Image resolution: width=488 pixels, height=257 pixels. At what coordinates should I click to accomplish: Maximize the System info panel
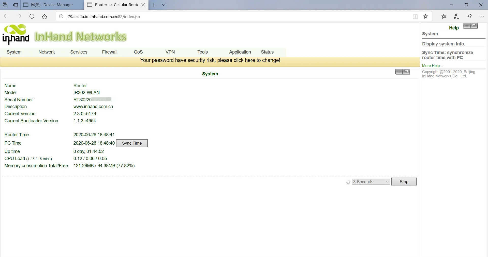(x=406, y=72)
